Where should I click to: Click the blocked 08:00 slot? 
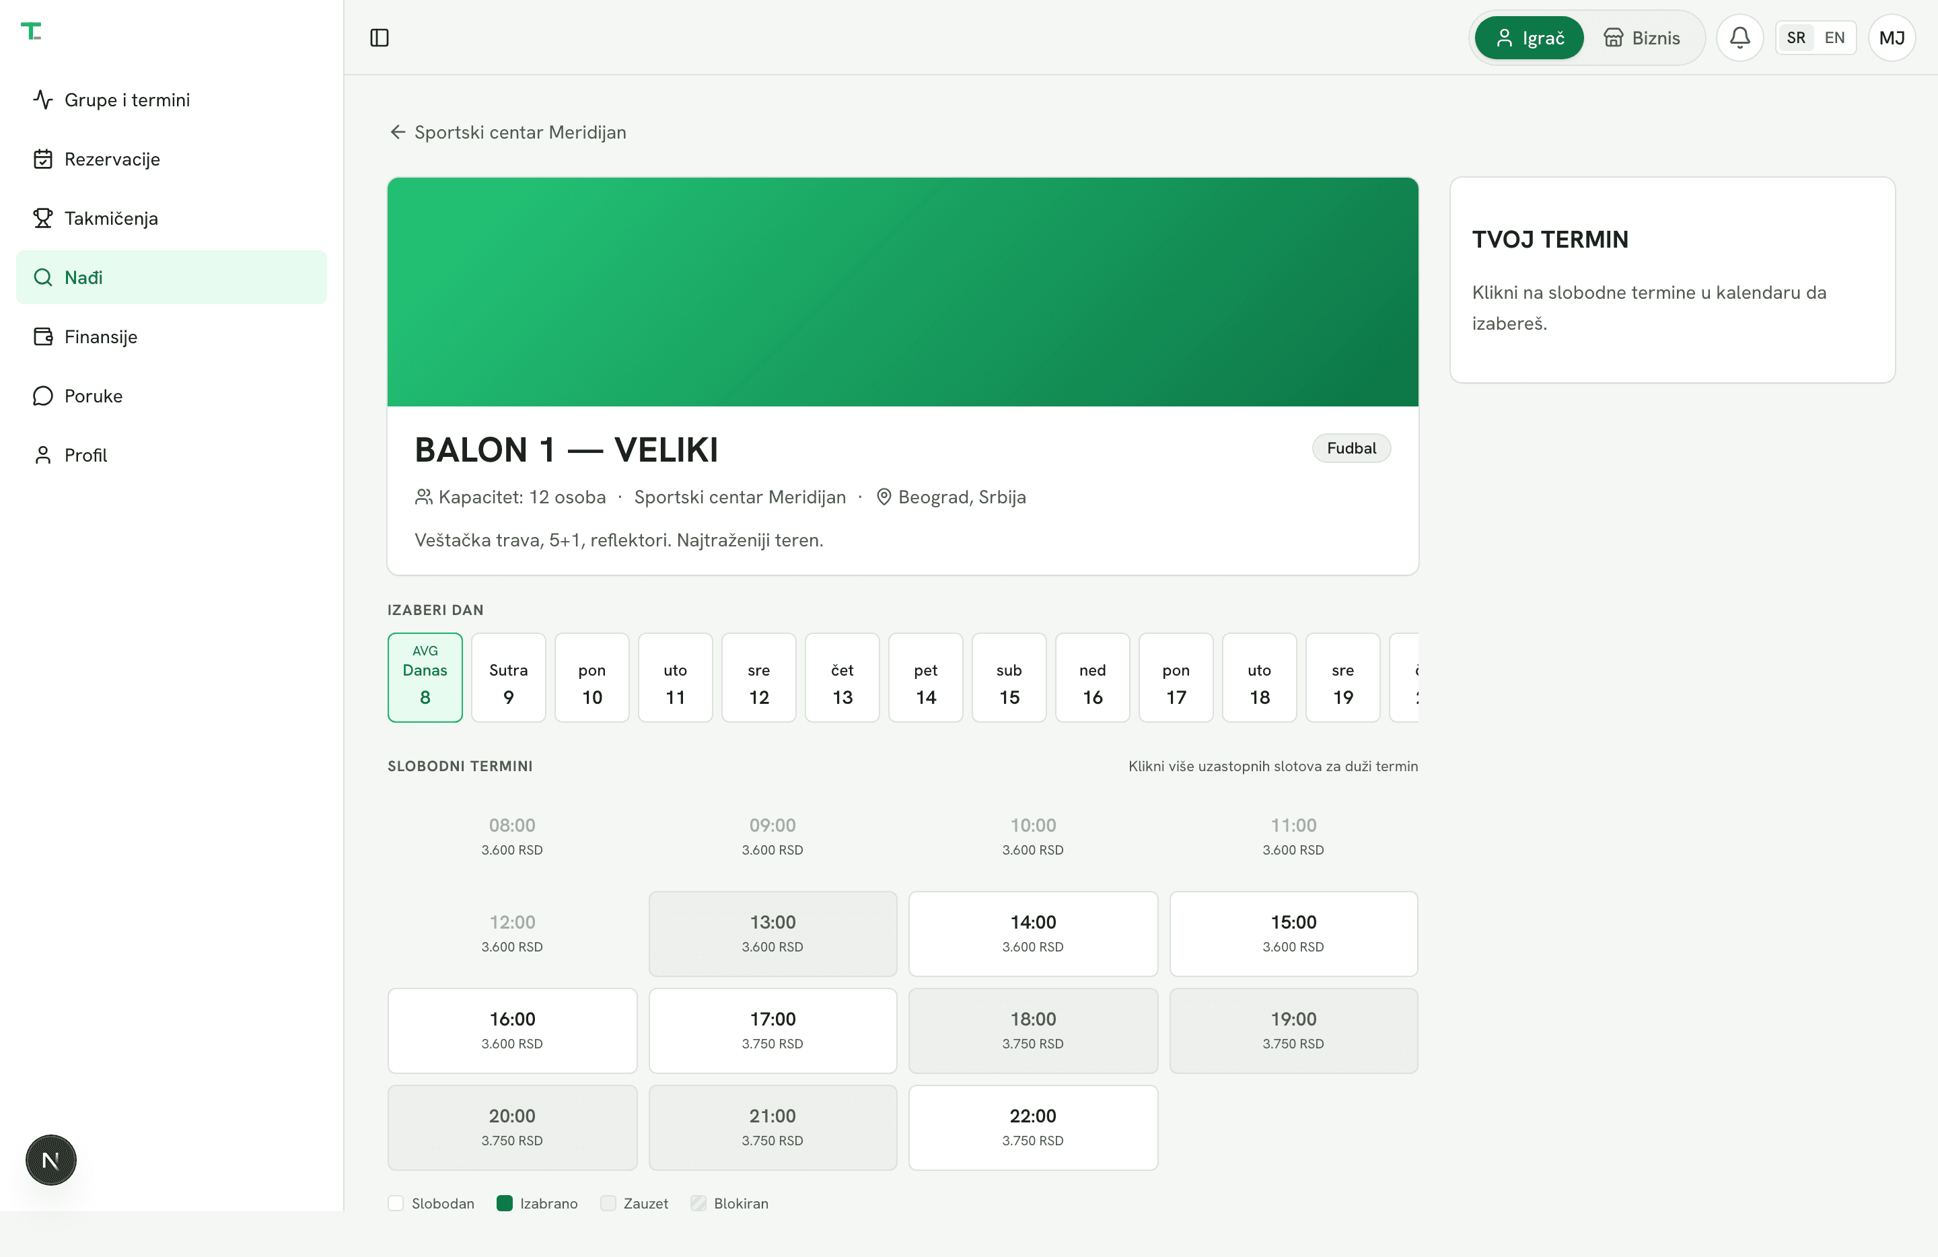[x=512, y=836]
